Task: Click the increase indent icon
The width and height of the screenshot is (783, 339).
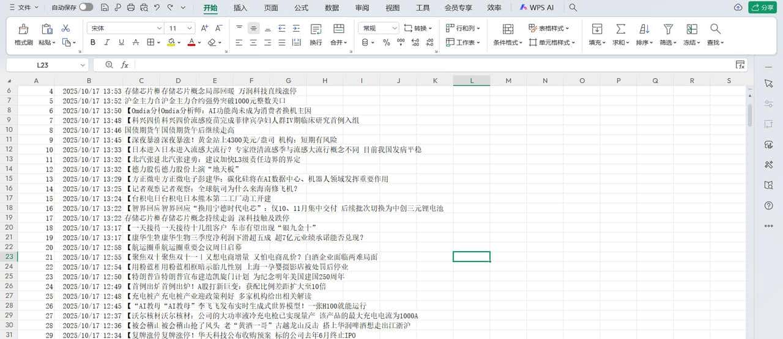Action: pos(296,28)
